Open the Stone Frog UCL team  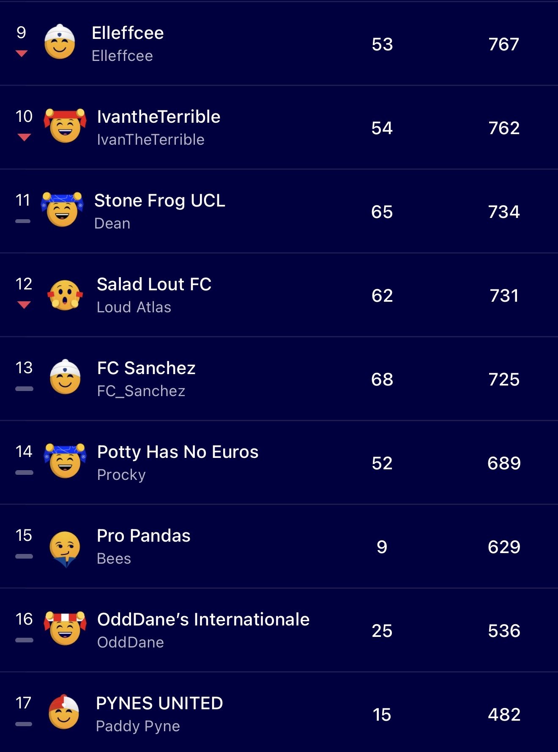click(159, 201)
